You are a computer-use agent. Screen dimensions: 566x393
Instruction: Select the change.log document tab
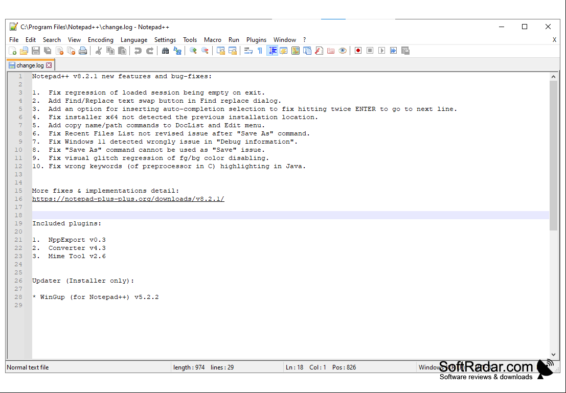click(x=30, y=65)
